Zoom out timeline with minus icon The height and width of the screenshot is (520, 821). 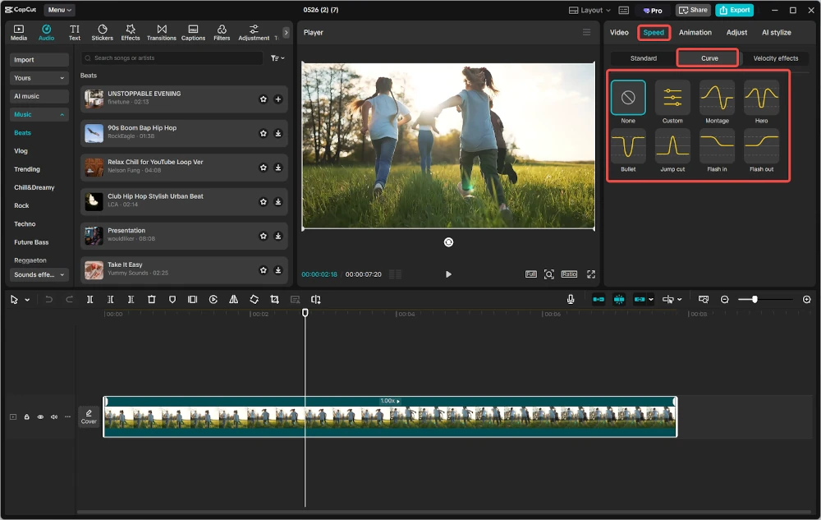pyautogui.click(x=725, y=300)
